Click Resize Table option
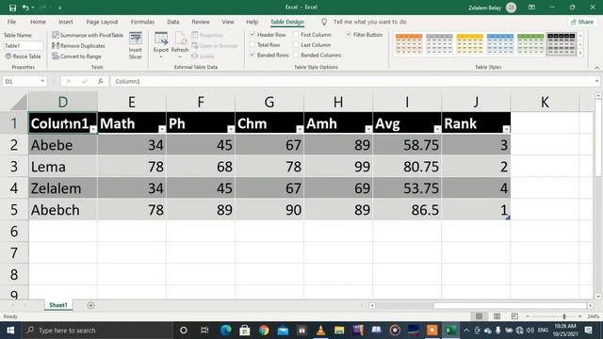 point(23,56)
